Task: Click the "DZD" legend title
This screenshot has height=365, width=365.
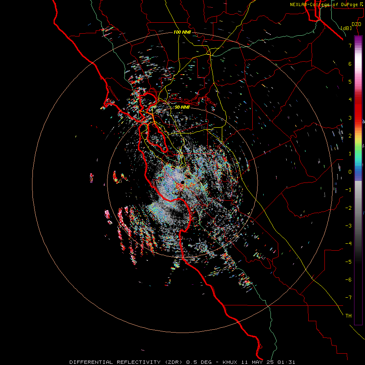Action: [x=356, y=24]
